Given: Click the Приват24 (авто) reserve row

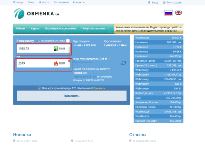Looking at the screenshot, I should [159, 61].
